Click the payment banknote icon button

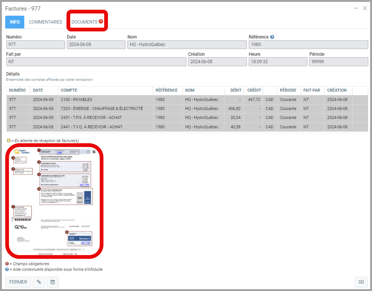[361, 282]
